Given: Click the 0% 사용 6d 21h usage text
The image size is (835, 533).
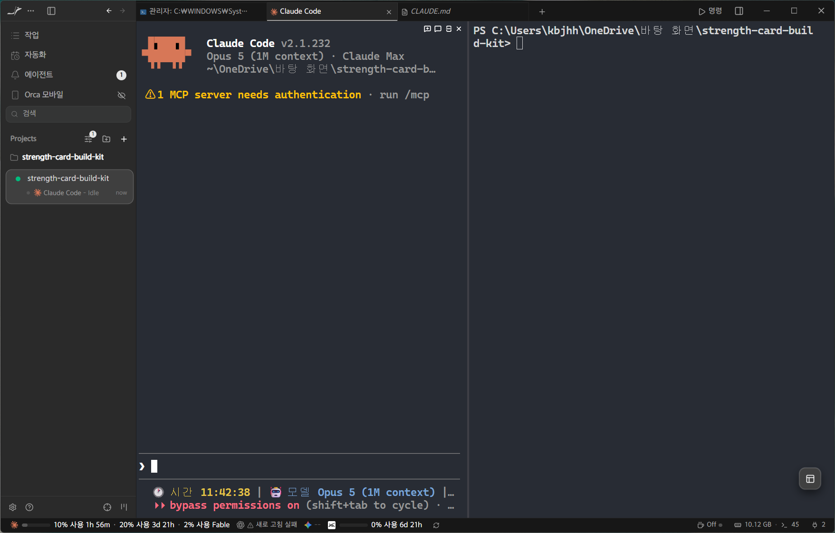Looking at the screenshot, I should 396,525.
